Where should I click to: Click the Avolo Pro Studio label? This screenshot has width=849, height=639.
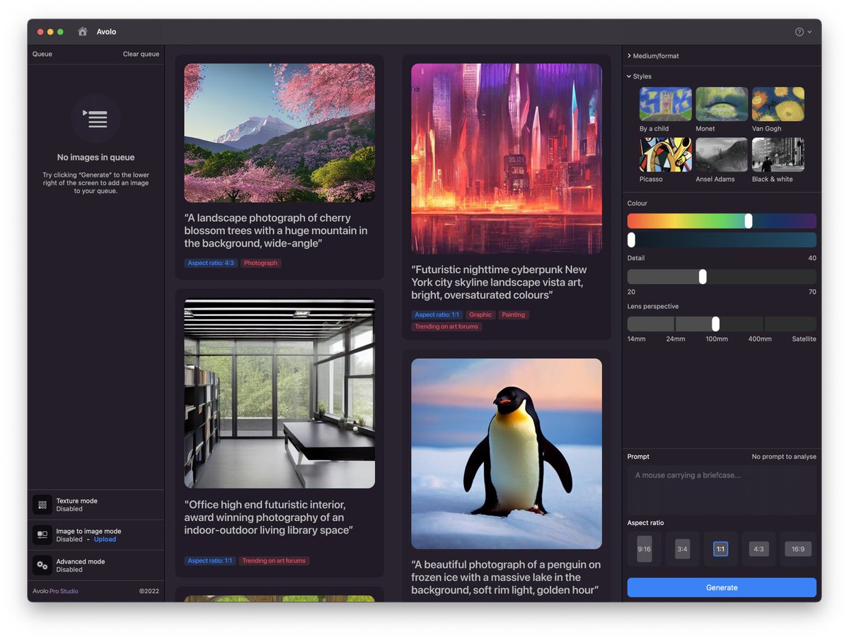tap(55, 591)
